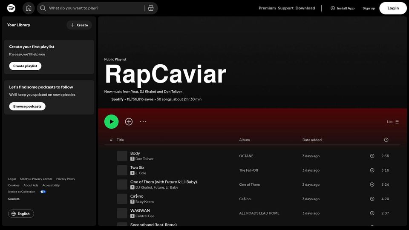Open artist J. Cole
The image size is (409, 230).
(141, 173)
